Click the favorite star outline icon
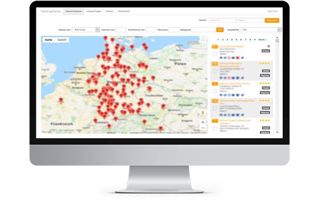This screenshot has width=320, height=200. (x=269, y=46)
